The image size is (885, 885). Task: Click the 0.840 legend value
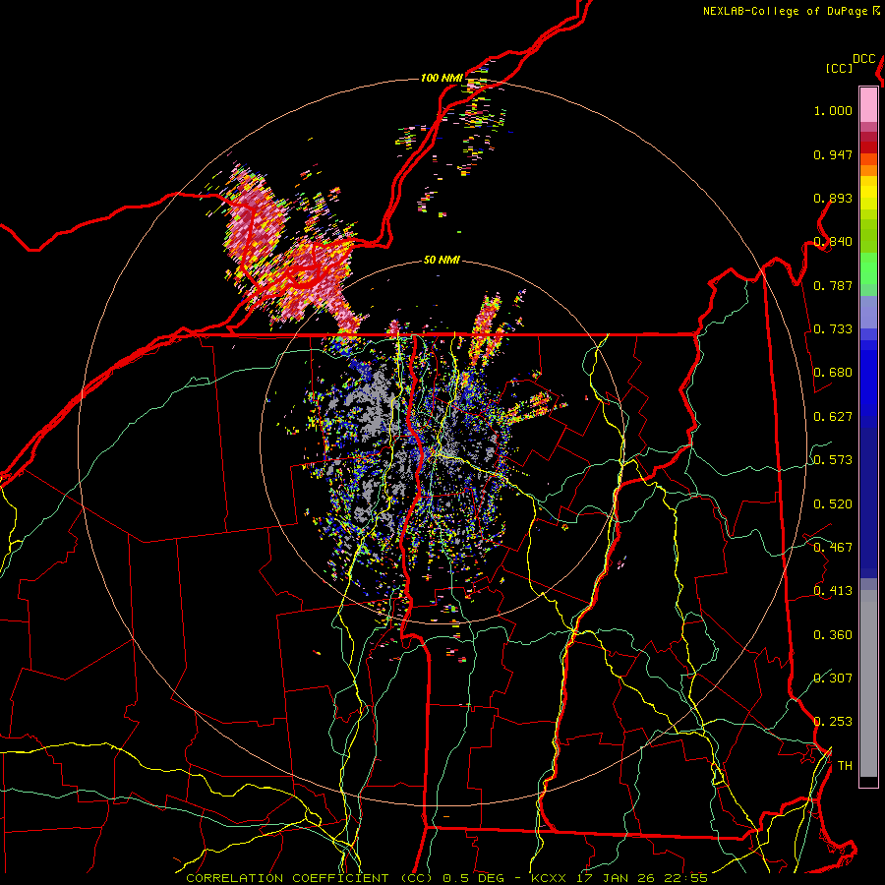tap(833, 242)
